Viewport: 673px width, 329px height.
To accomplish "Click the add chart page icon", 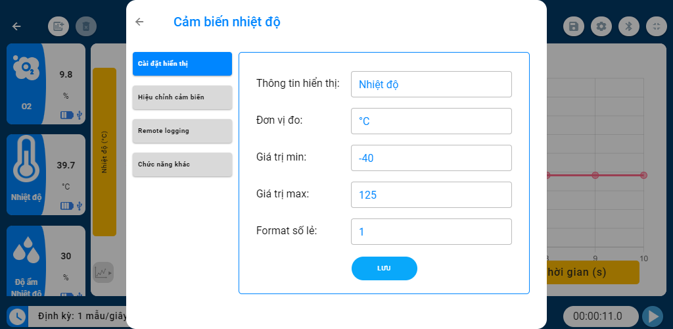I will point(58,26).
